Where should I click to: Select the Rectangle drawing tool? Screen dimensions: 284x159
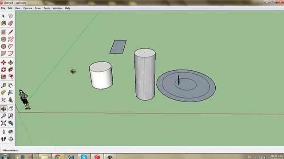pos(4,32)
